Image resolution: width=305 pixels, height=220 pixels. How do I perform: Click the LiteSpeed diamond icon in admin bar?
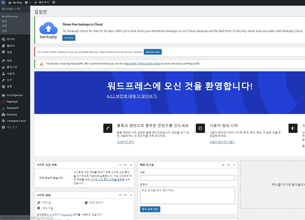coord(54,2)
